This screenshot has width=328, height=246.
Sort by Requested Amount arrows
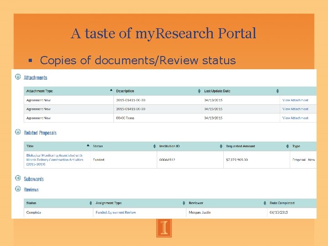(x=287, y=146)
